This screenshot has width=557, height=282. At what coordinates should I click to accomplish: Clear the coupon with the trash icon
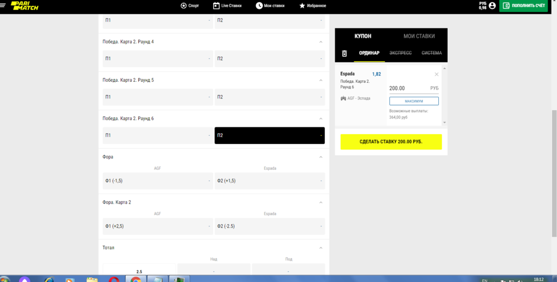[x=344, y=53]
